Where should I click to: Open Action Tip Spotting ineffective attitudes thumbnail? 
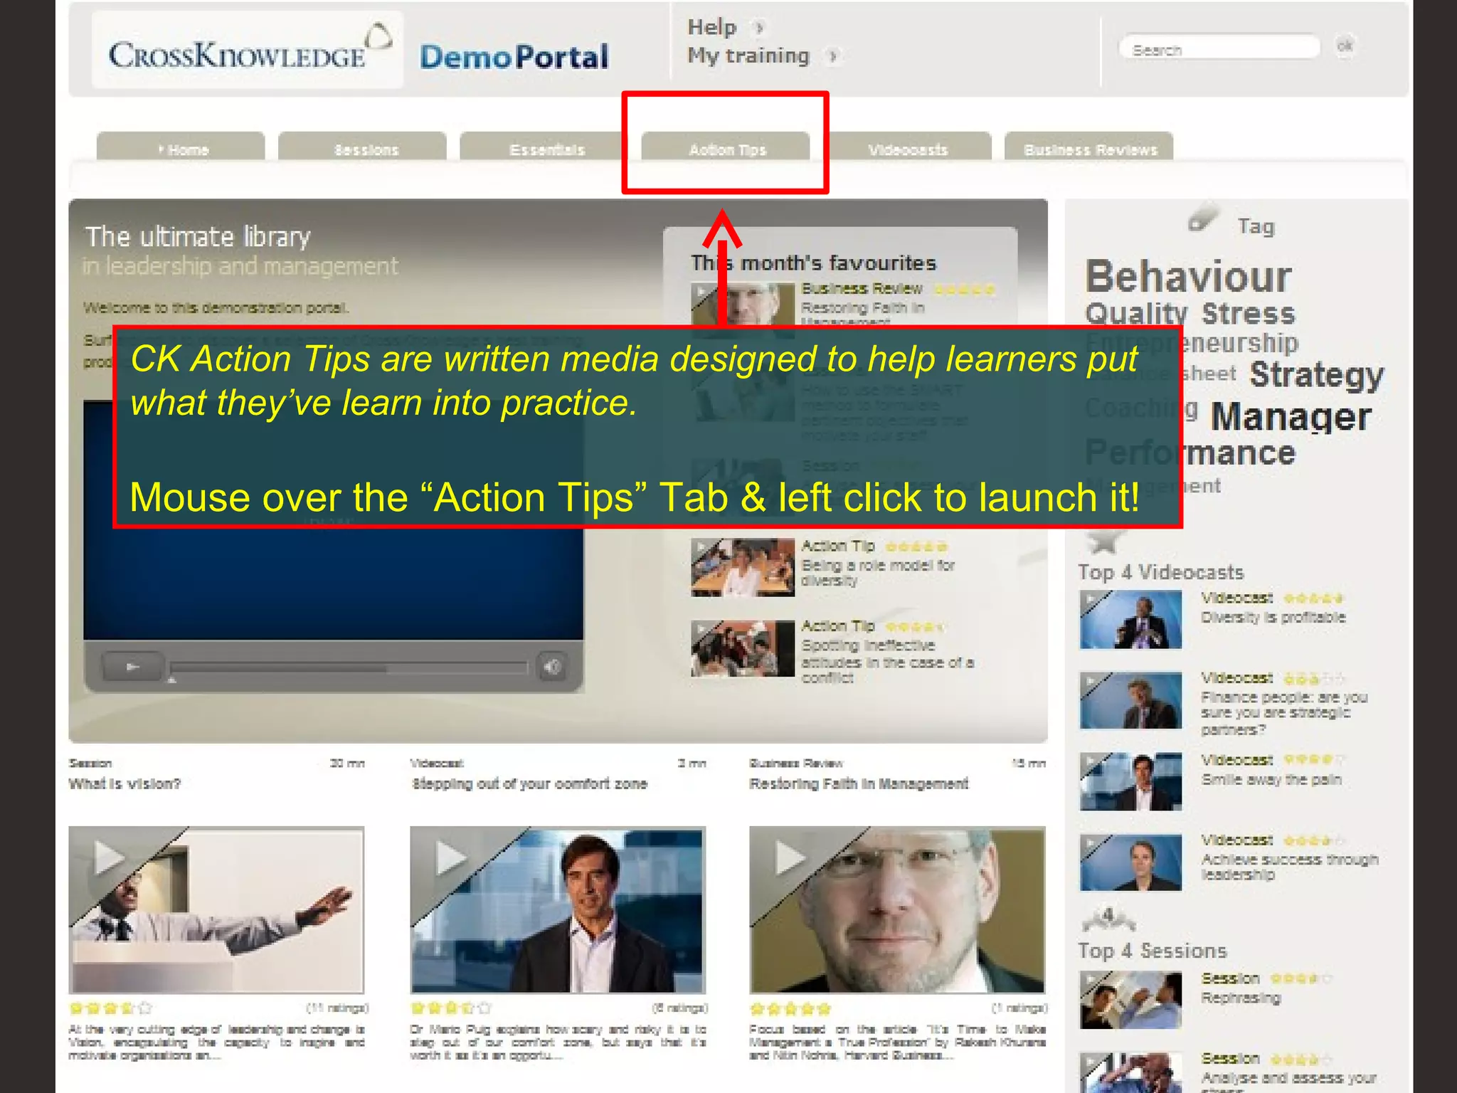tap(742, 648)
